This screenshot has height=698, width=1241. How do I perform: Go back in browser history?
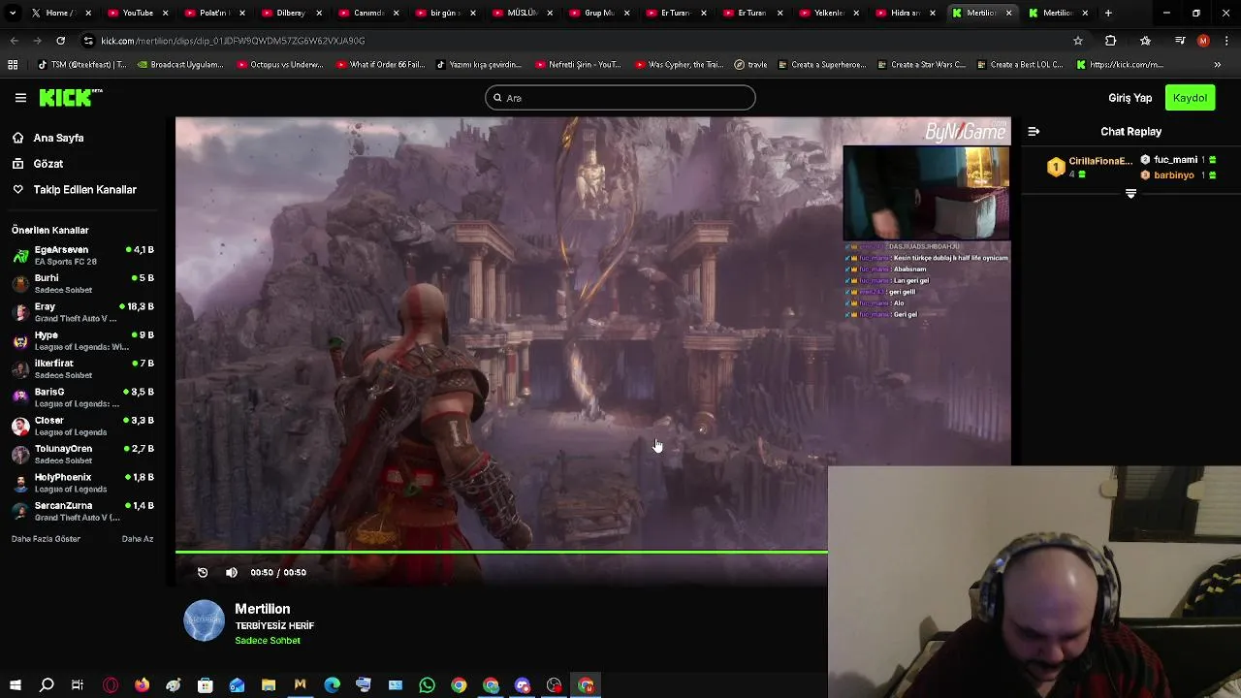click(x=14, y=41)
